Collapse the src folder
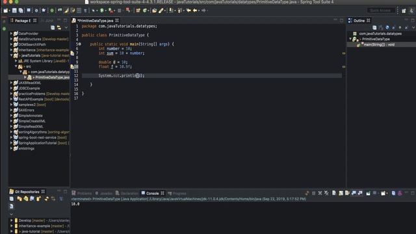Viewport: 416px width, 234px height. click(16, 66)
